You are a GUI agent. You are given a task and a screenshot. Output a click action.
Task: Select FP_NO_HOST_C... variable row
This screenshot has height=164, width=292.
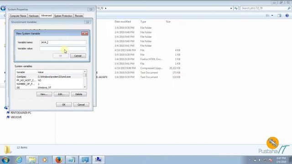tap(49, 80)
